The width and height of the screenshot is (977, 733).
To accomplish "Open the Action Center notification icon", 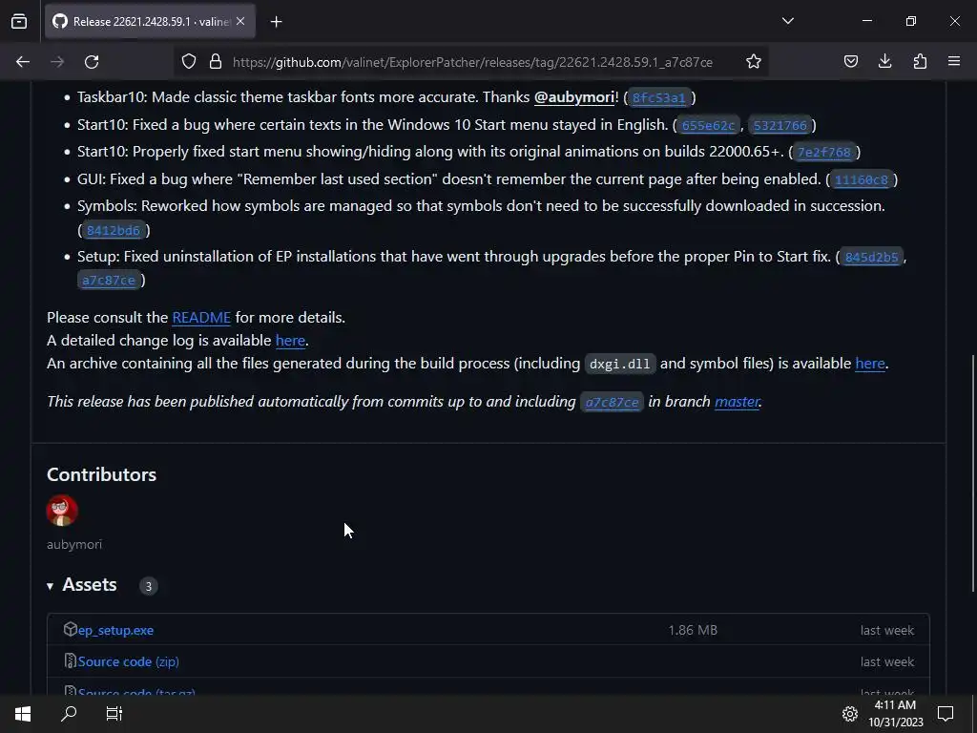I will click(x=946, y=714).
